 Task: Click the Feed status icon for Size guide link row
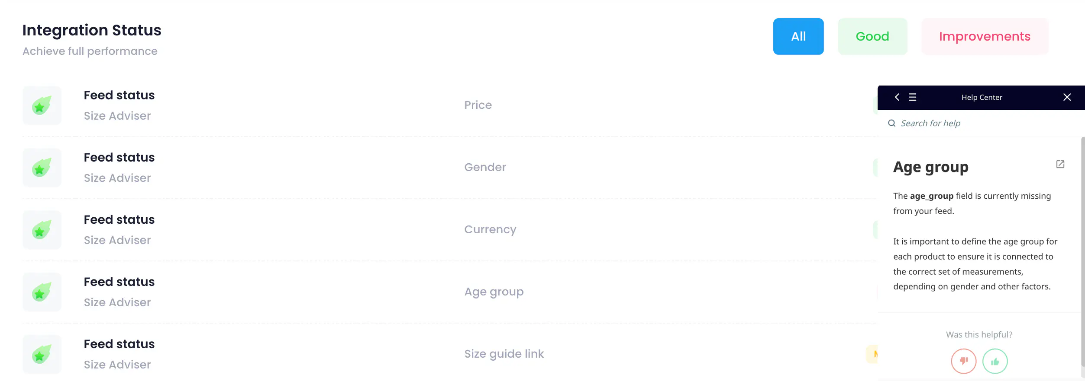[x=42, y=354]
